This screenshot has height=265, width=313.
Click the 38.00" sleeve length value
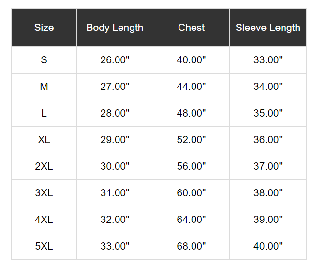coord(268,193)
